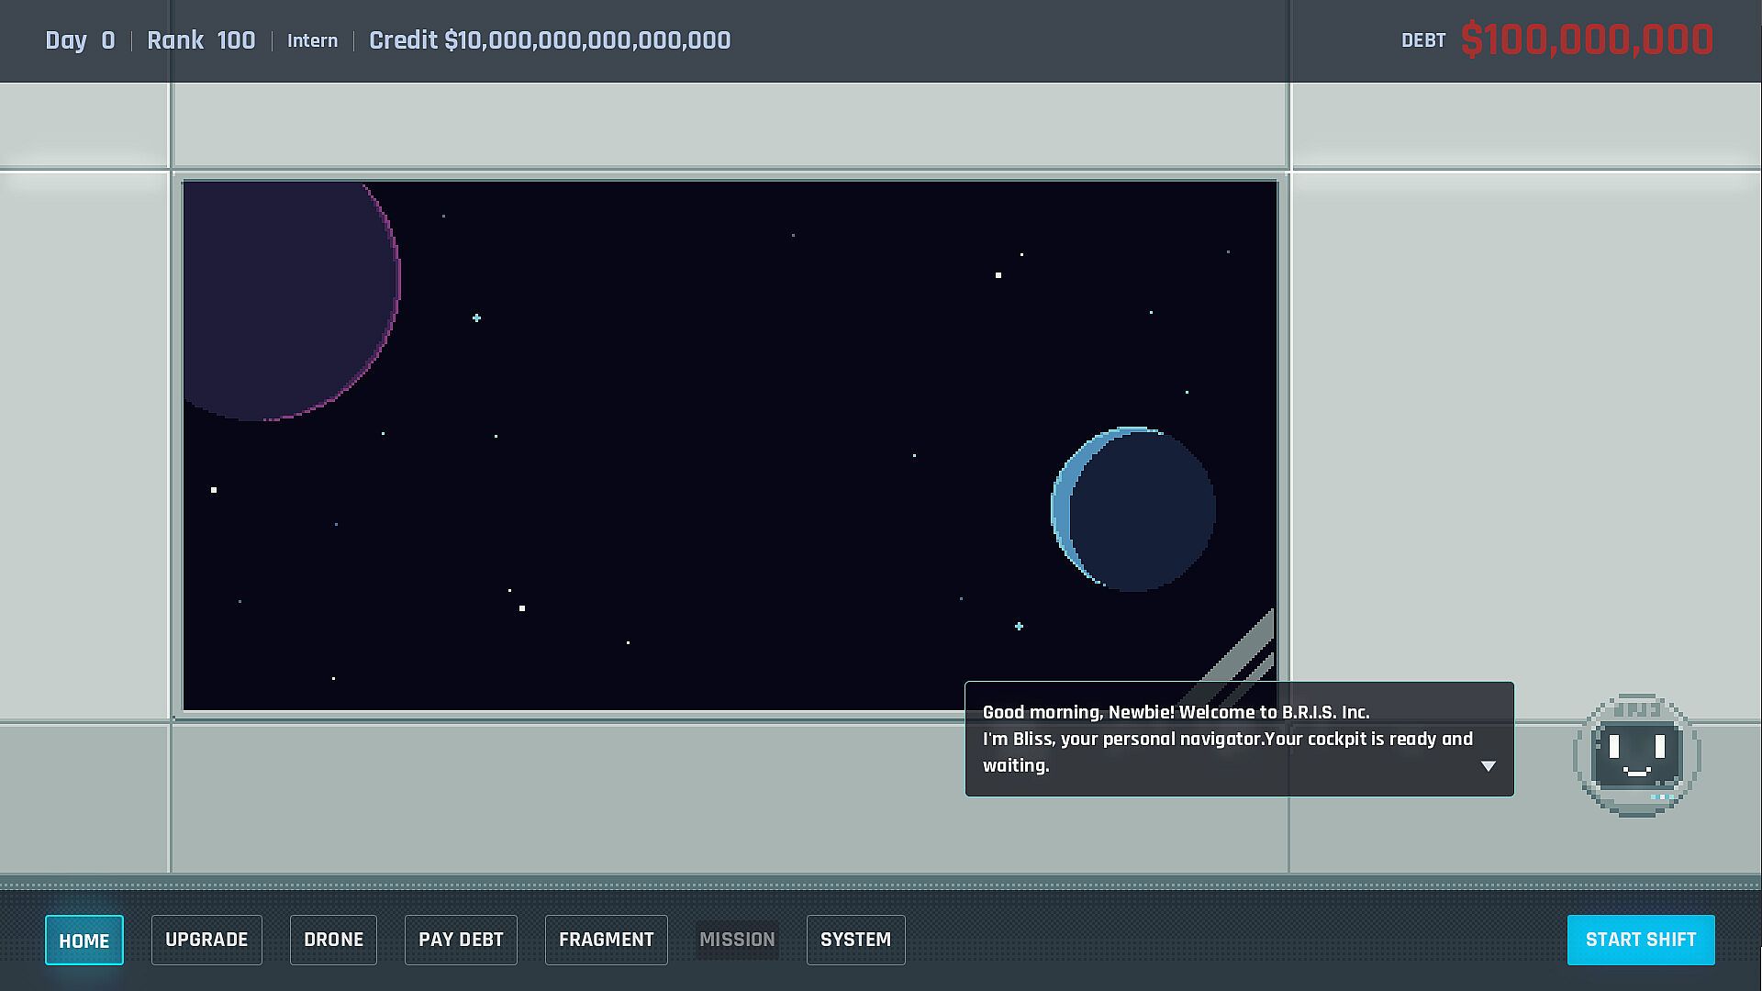Click Bliss navigator robot face icon
1762x991 pixels.
click(1636, 754)
